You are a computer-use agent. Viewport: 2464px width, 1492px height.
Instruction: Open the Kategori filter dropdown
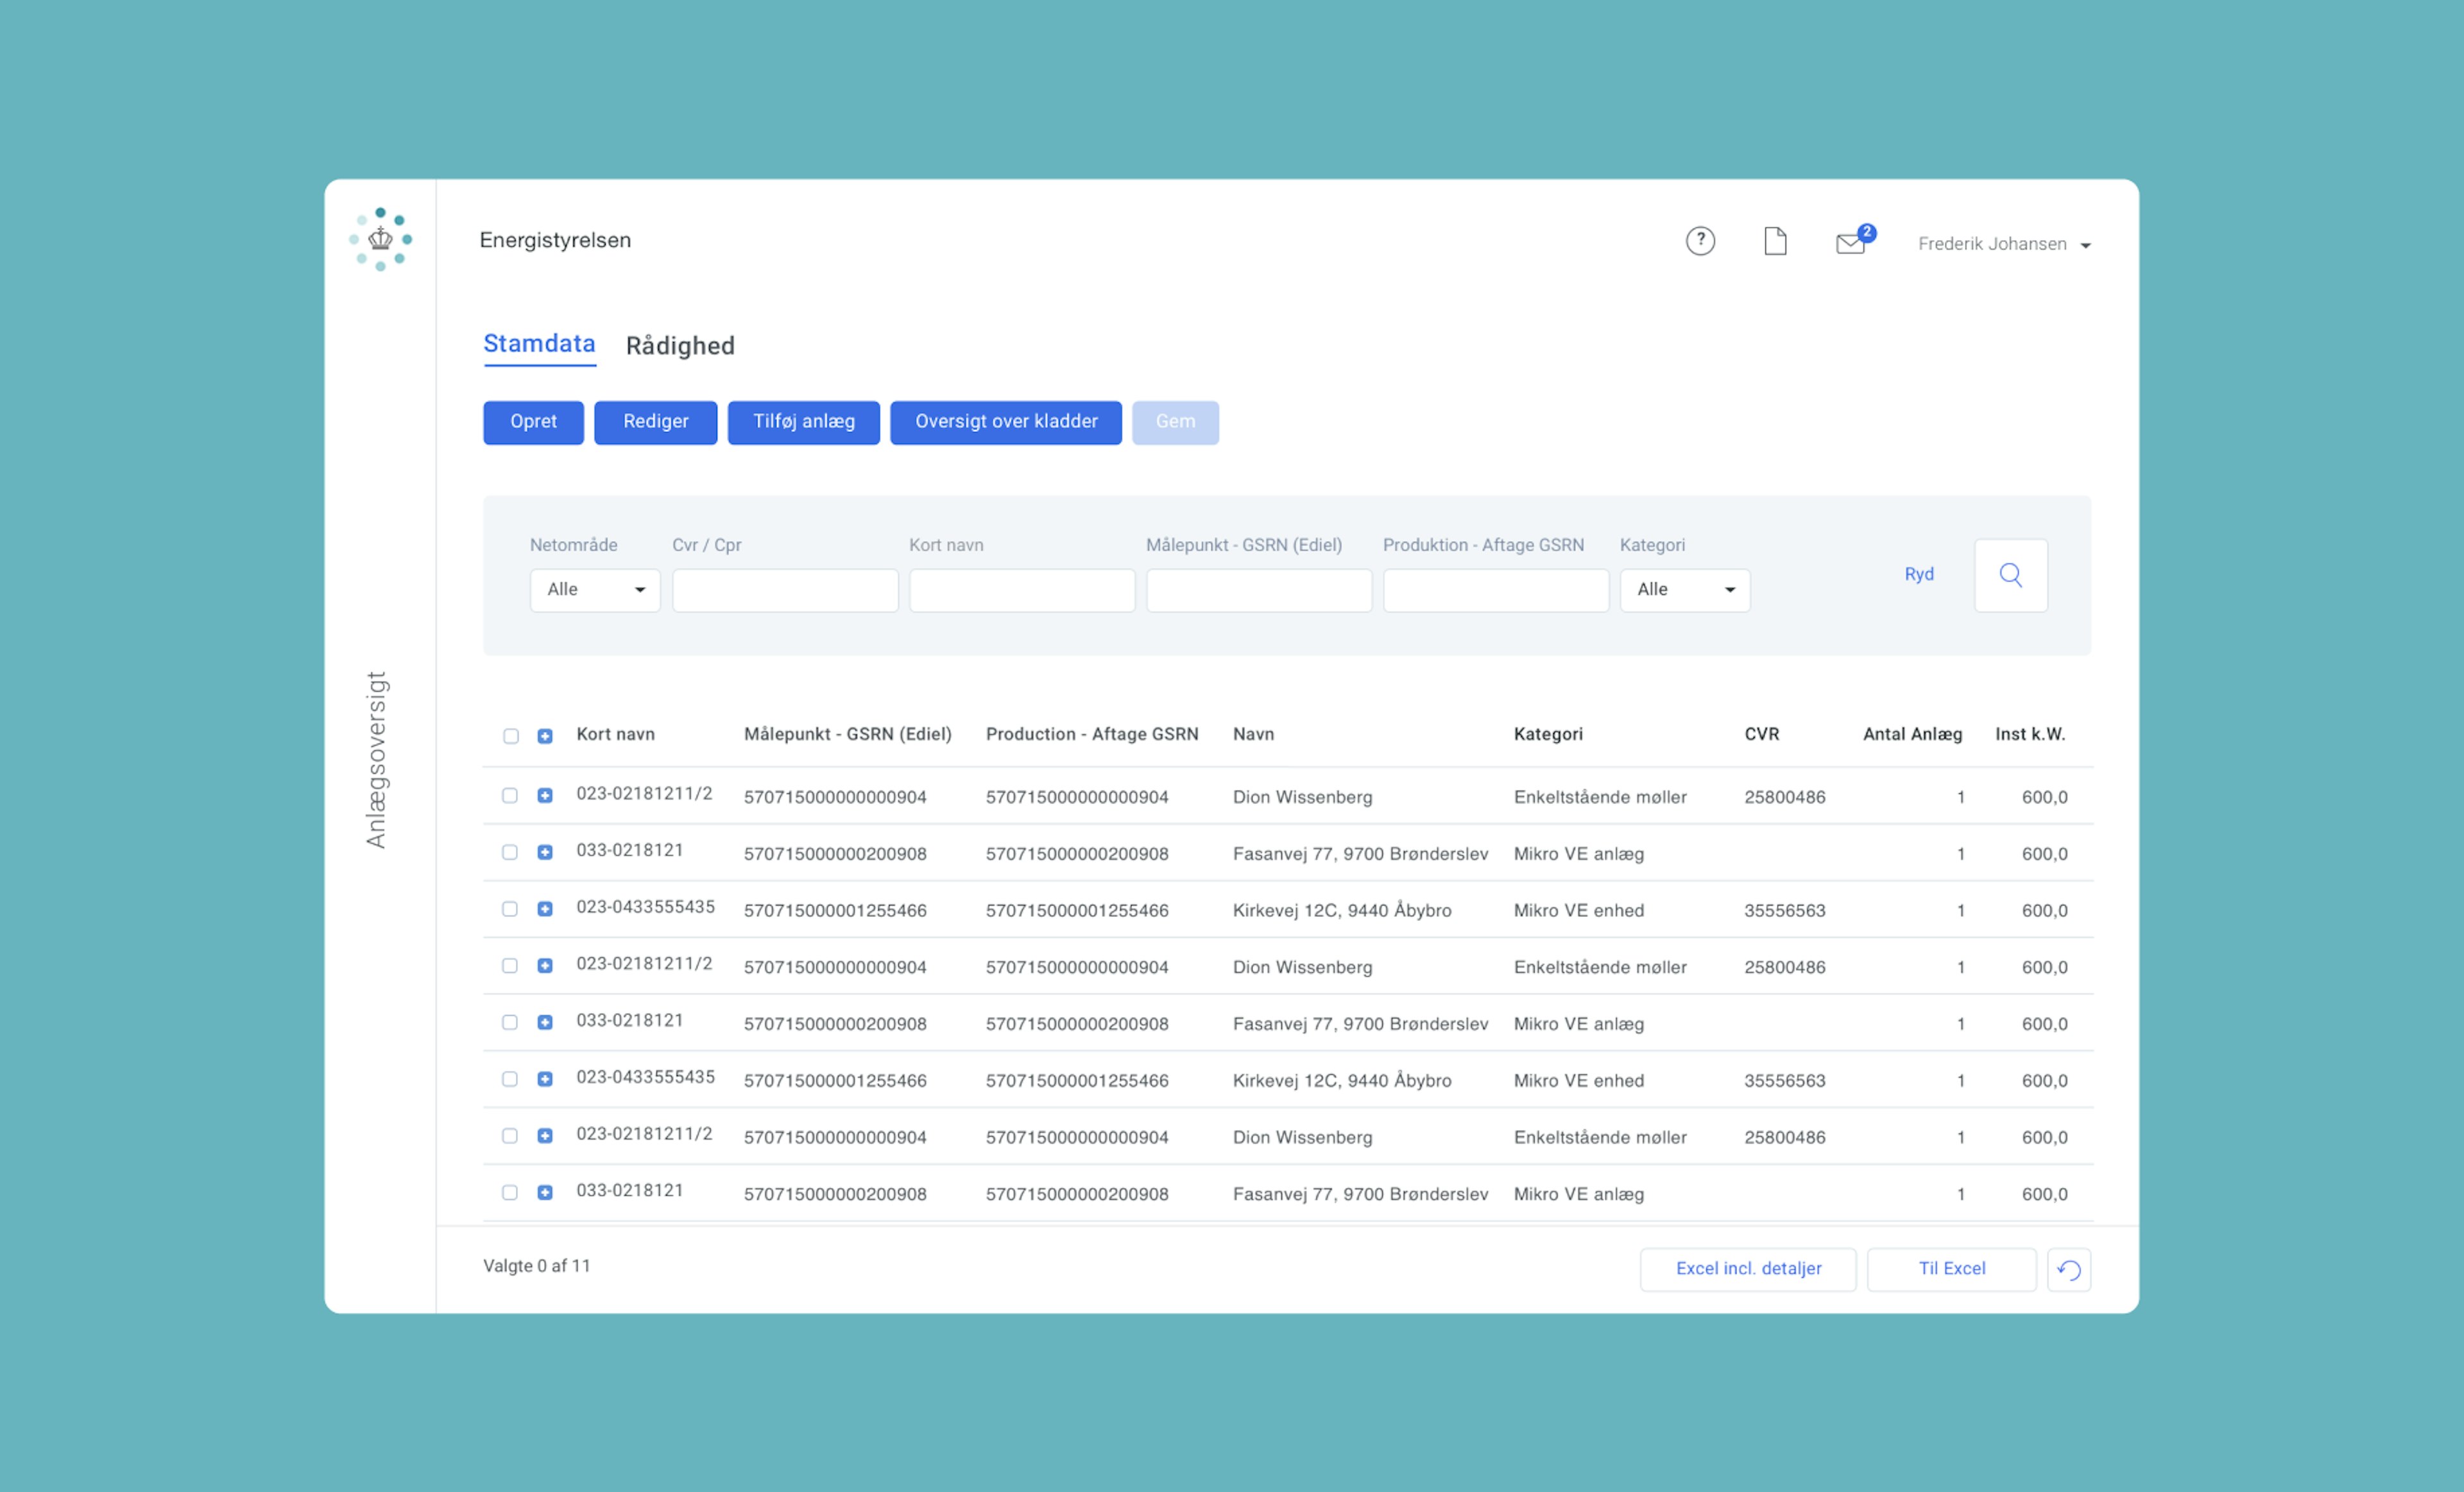coord(1684,590)
